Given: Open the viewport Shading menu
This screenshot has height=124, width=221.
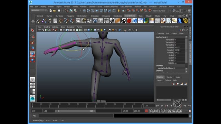Looking at the screenshot, I should tap(47, 27).
